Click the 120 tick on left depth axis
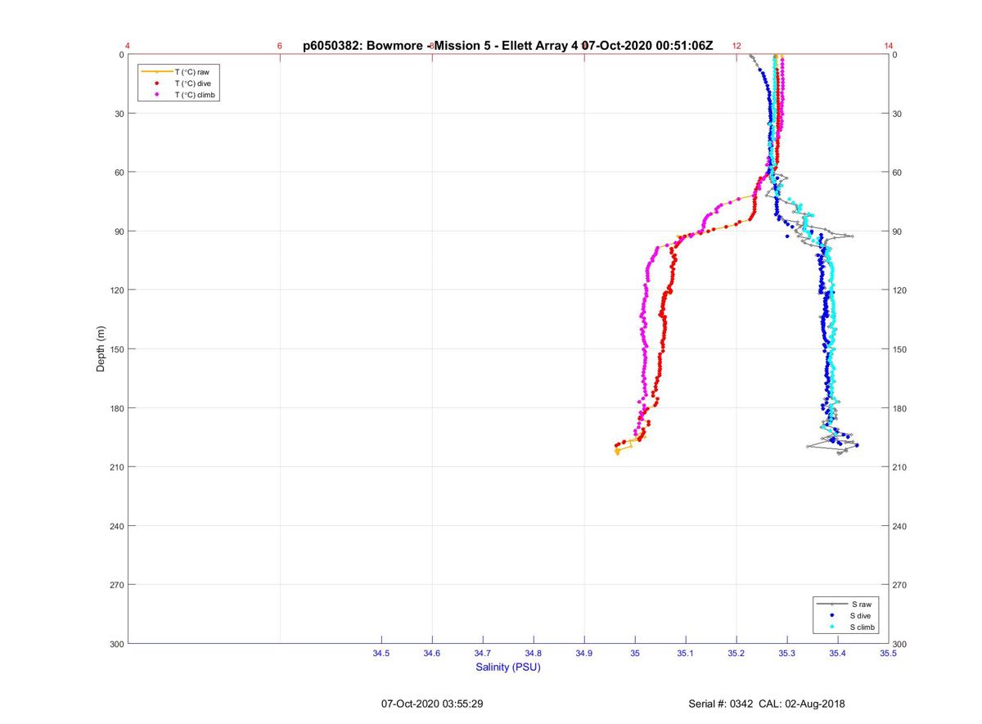The width and height of the screenshot is (982, 724). 116,290
